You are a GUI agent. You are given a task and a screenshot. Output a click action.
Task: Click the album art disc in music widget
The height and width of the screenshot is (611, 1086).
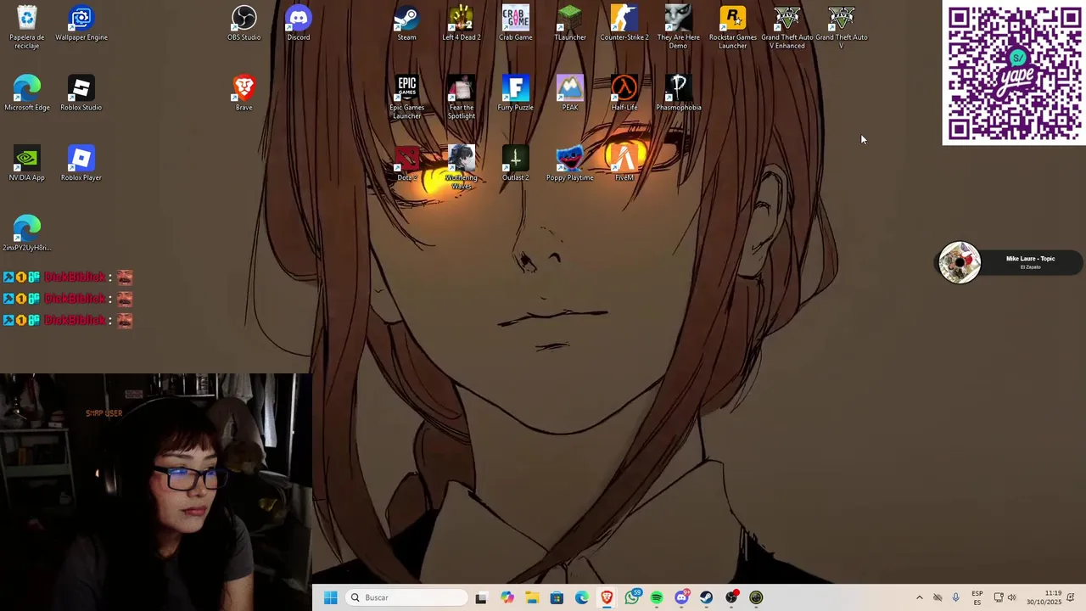click(960, 262)
